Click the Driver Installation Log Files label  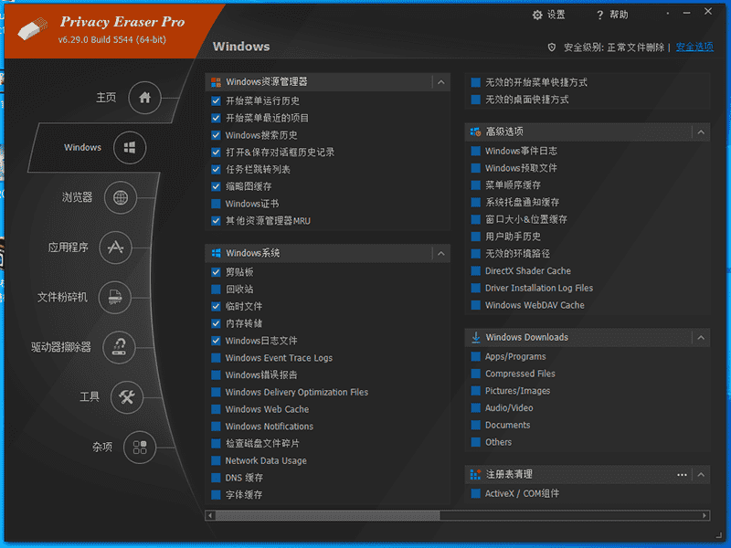(x=539, y=288)
